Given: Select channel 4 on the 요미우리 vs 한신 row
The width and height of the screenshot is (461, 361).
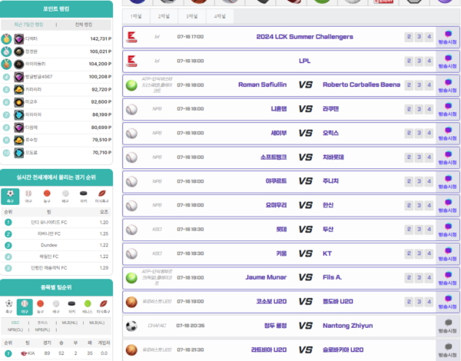Looking at the screenshot, I should pyautogui.click(x=429, y=205).
